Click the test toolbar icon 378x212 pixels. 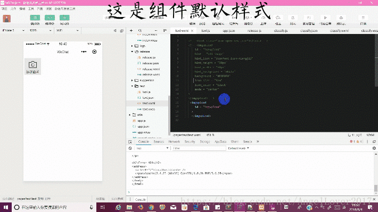tap(293, 18)
